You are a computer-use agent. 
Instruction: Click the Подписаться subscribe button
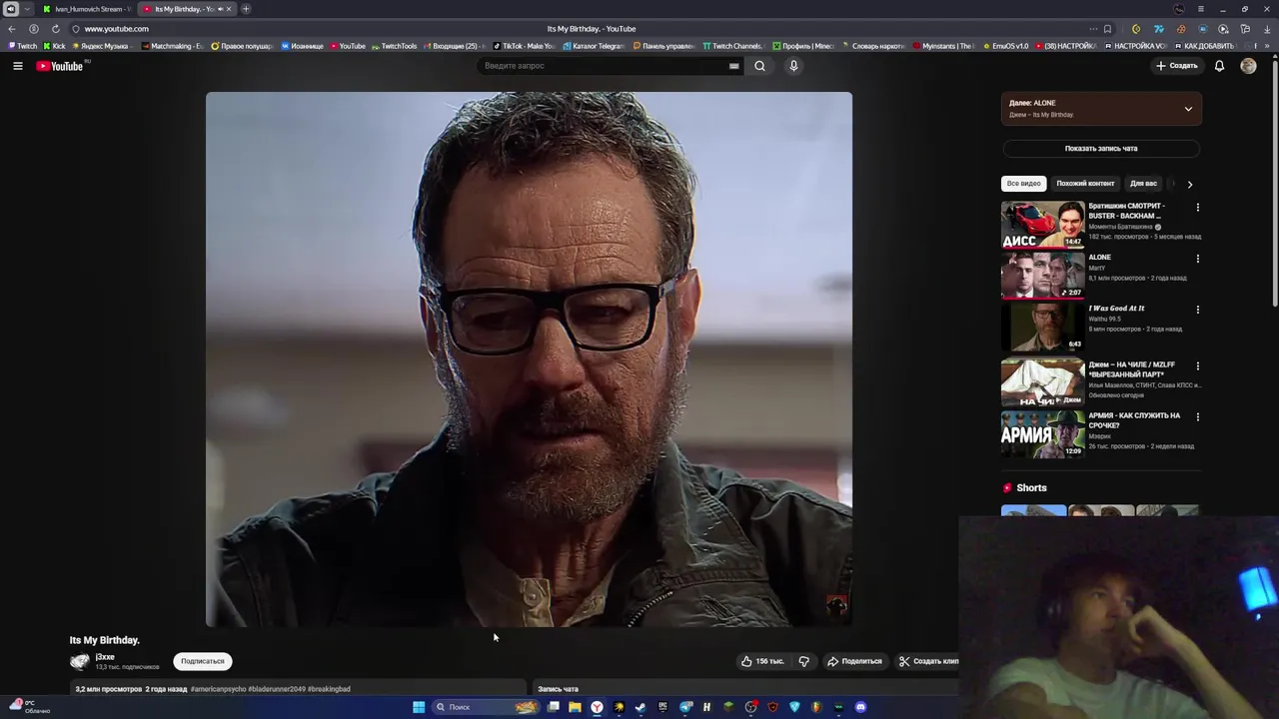tap(203, 661)
